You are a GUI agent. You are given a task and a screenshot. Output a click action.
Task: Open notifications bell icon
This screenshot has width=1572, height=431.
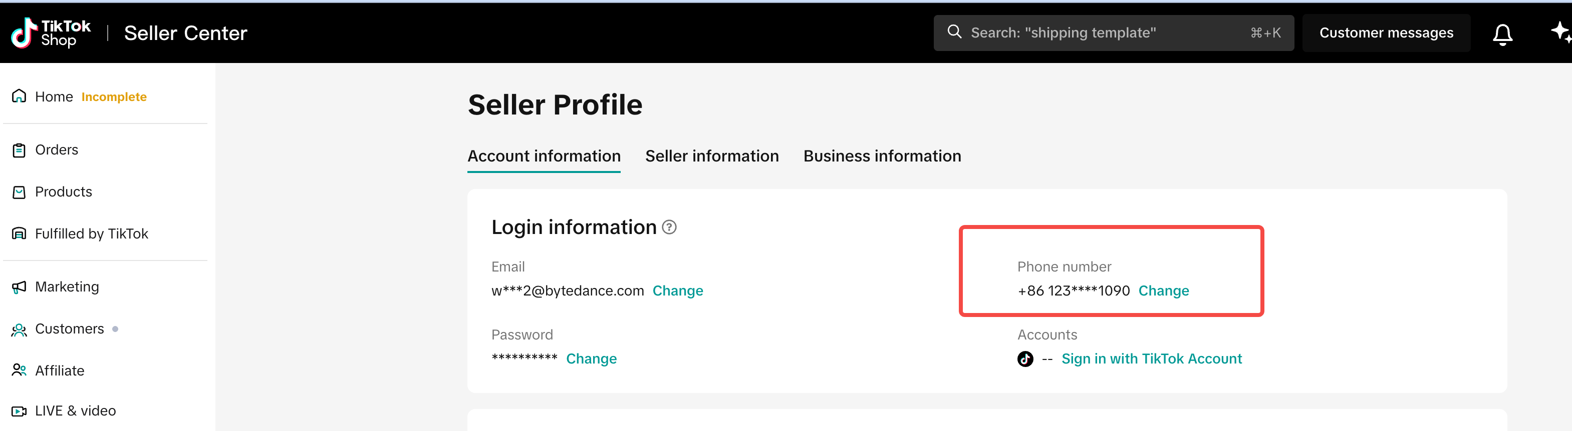tap(1502, 34)
